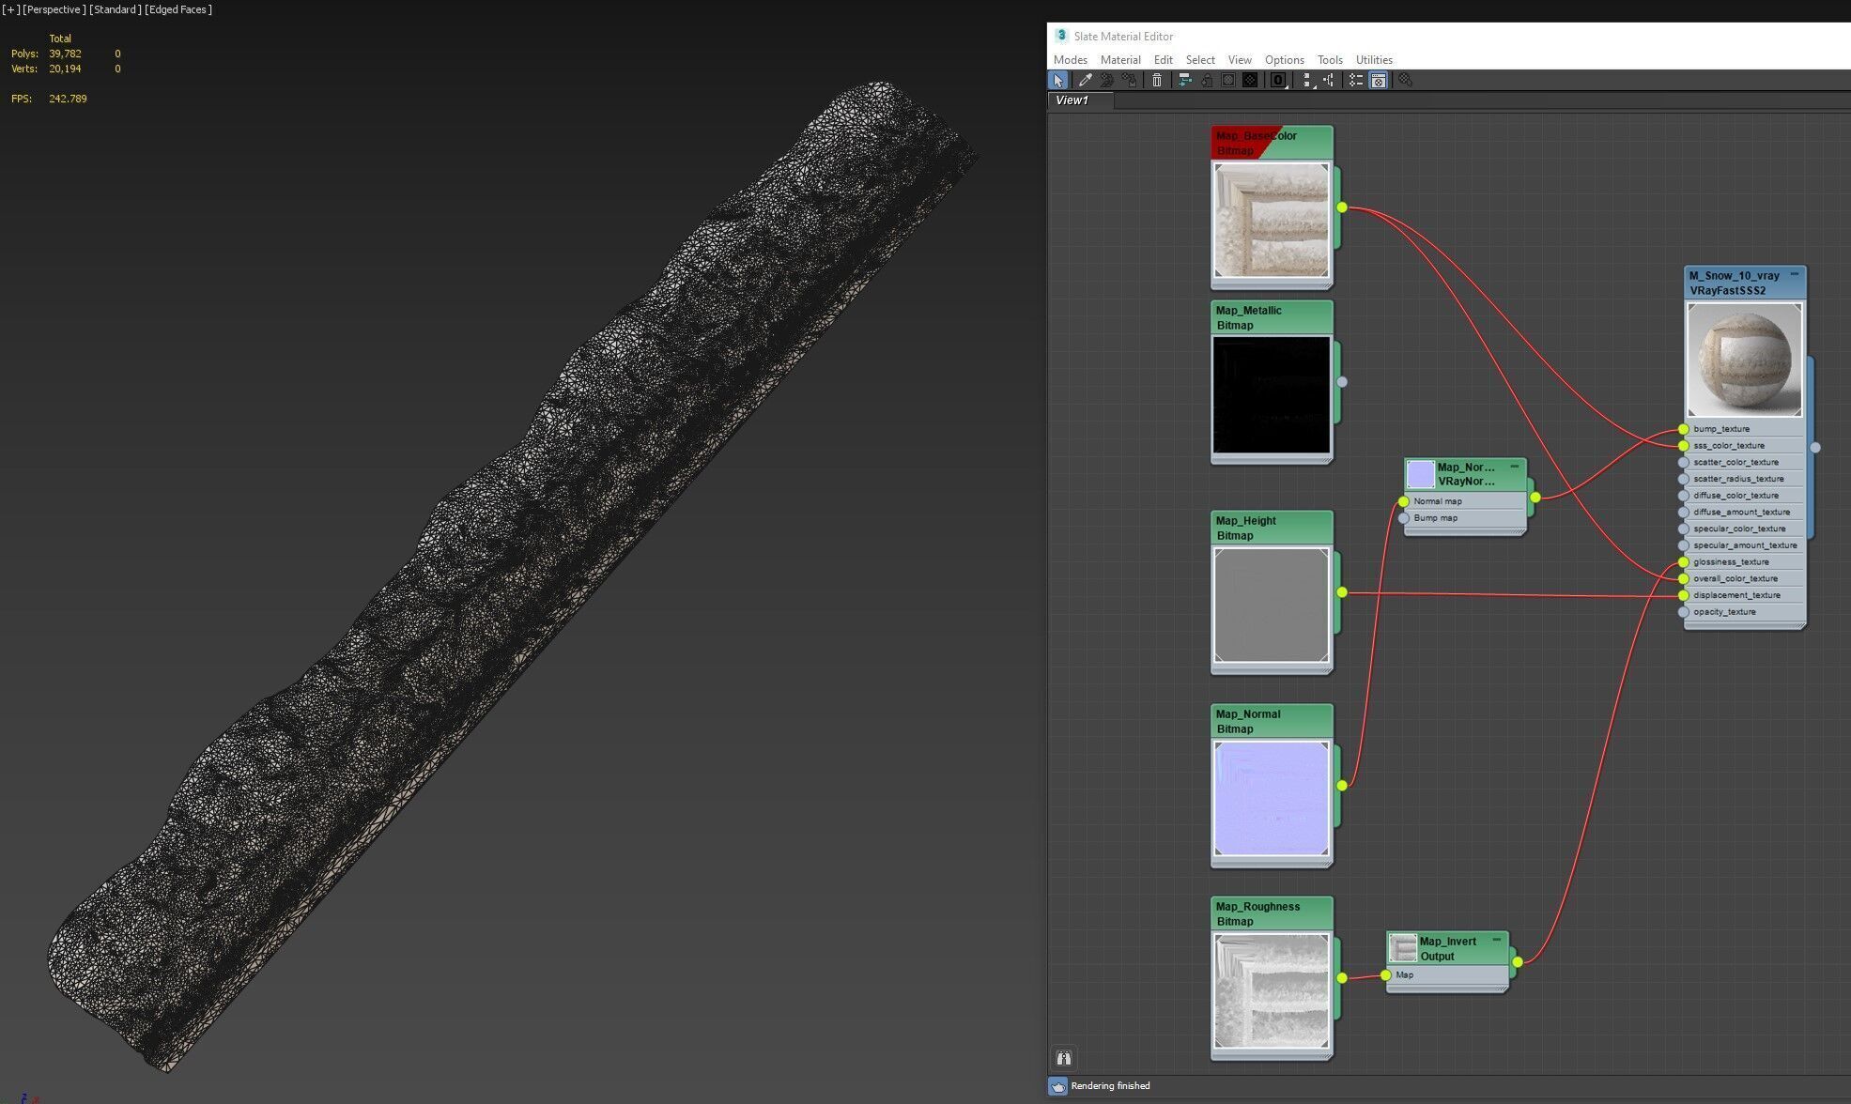Collapse the VRayNormalMap node
Screen dimensions: 1851x1104
coord(1514,467)
